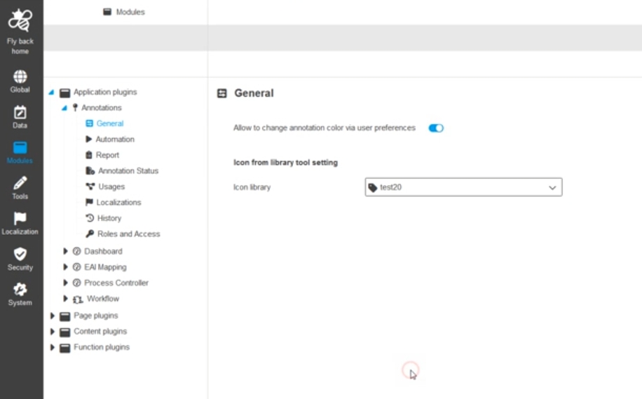Image resolution: width=642 pixels, height=399 pixels.
Task: Expand the Page plugins folder
Action: (x=53, y=316)
